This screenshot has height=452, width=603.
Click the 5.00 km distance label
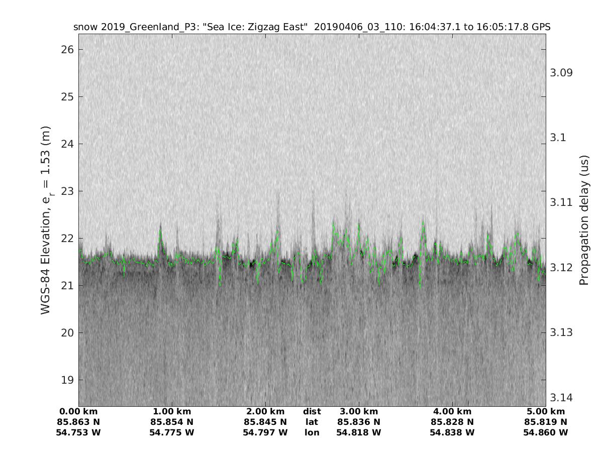click(x=546, y=411)
